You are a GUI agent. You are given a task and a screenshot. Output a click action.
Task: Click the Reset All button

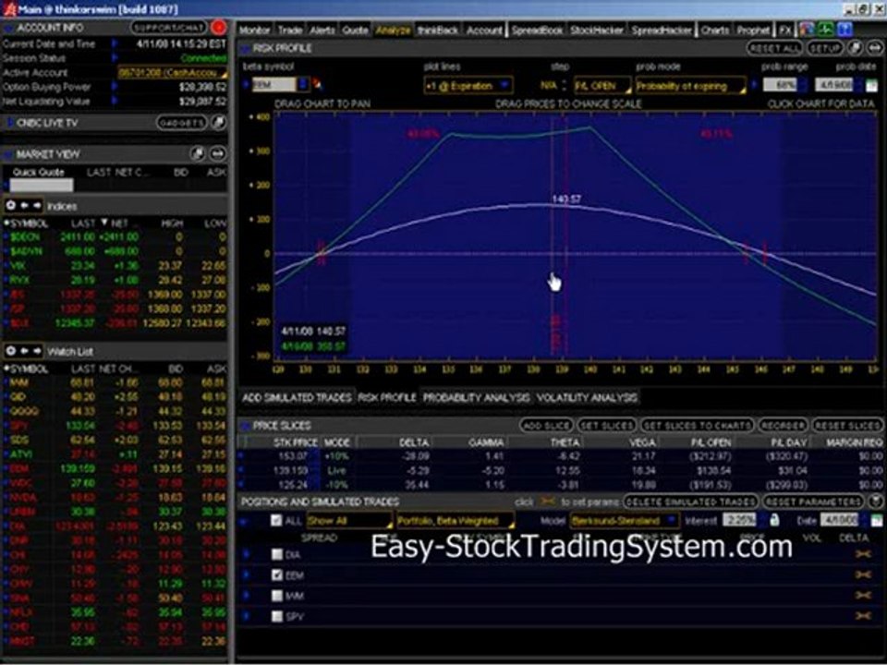pyautogui.click(x=774, y=48)
